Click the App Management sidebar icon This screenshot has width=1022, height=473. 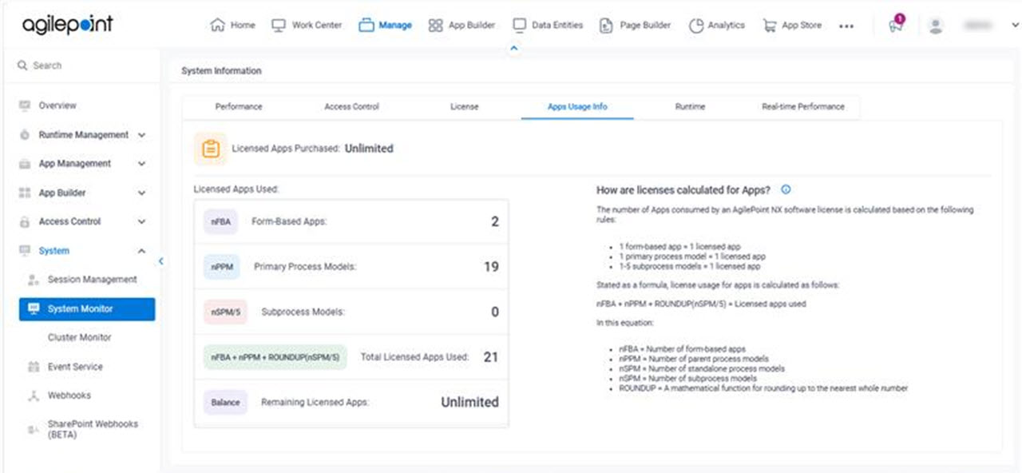24,164
